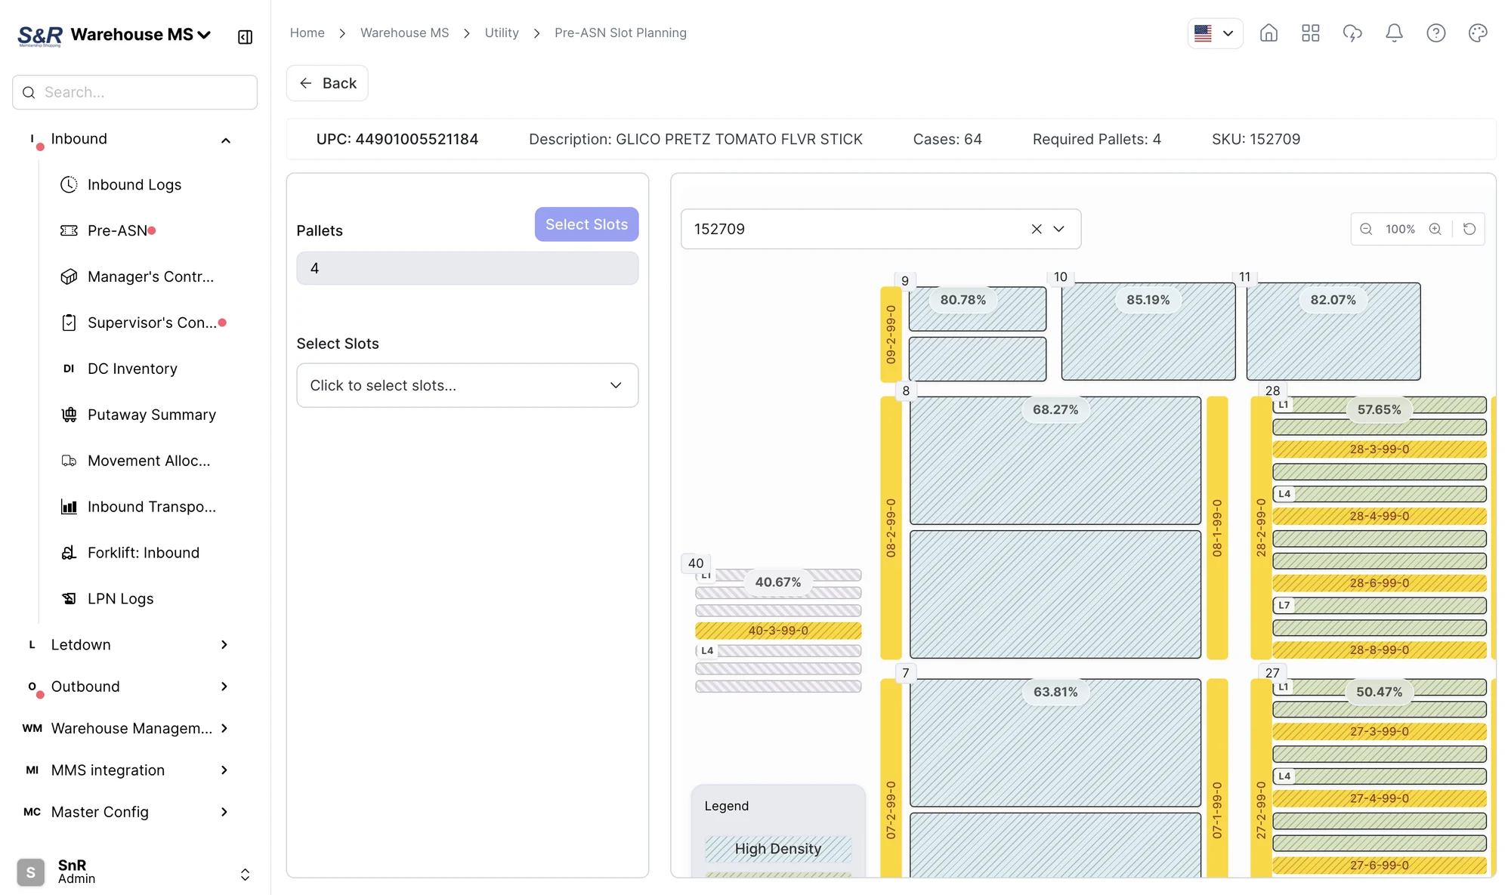Open Inbound Logs
The width and height of the screenshot is (1511, 895).
(134, 184)
